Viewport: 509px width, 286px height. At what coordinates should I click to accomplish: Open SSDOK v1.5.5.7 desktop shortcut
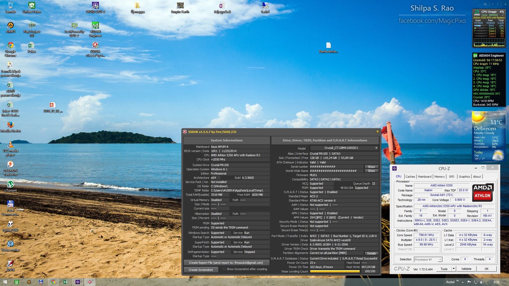95,49
